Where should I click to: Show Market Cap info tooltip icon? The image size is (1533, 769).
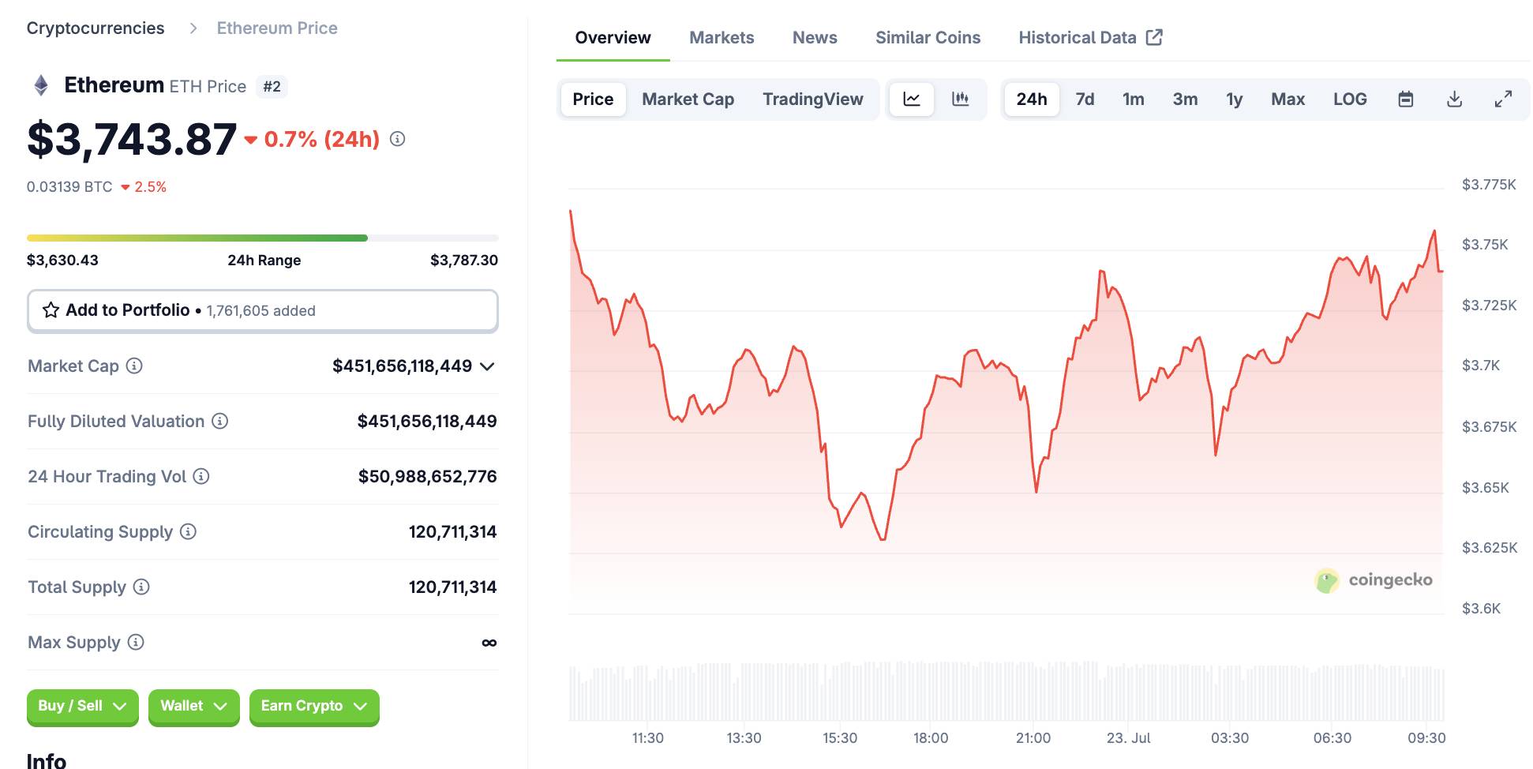(x=135, y=366)
